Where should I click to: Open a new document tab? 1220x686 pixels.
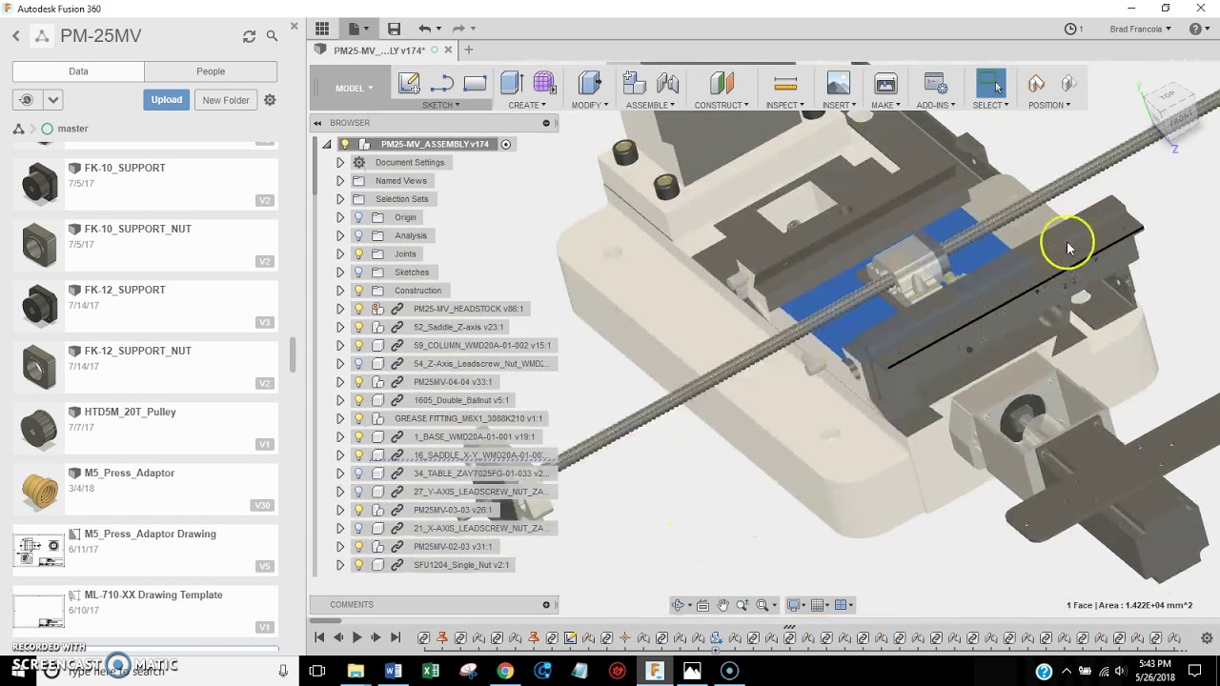click(469, 50)
